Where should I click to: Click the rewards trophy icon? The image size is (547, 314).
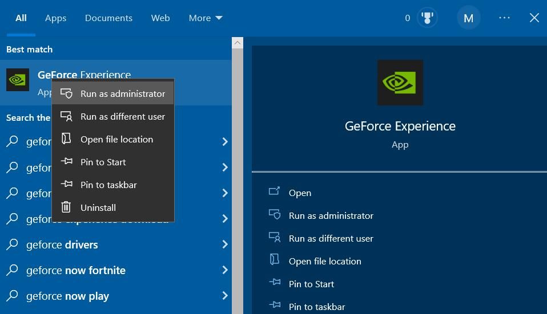[427, 18]
